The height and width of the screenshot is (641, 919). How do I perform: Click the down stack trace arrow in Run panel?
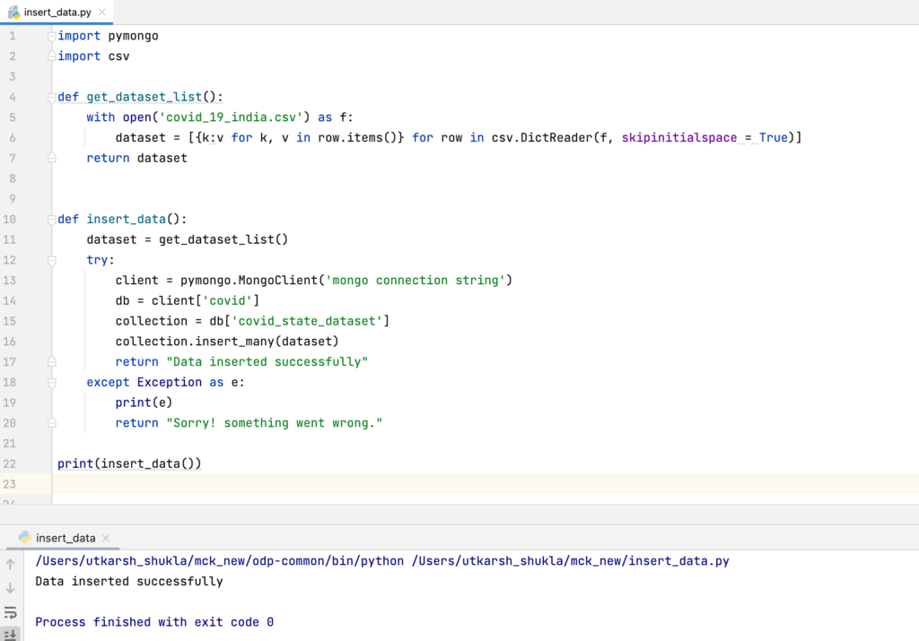point(11,588)
